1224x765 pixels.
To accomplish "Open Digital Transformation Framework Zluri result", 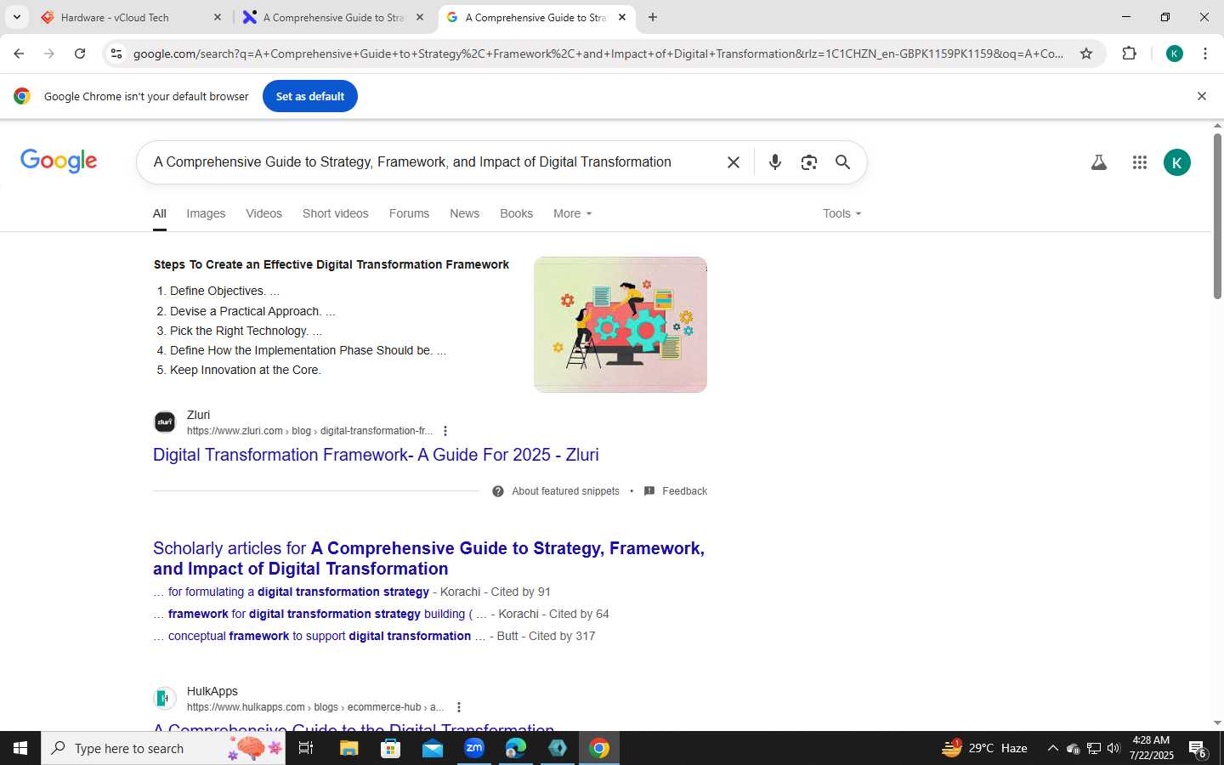I will click(x=376, y=455).
